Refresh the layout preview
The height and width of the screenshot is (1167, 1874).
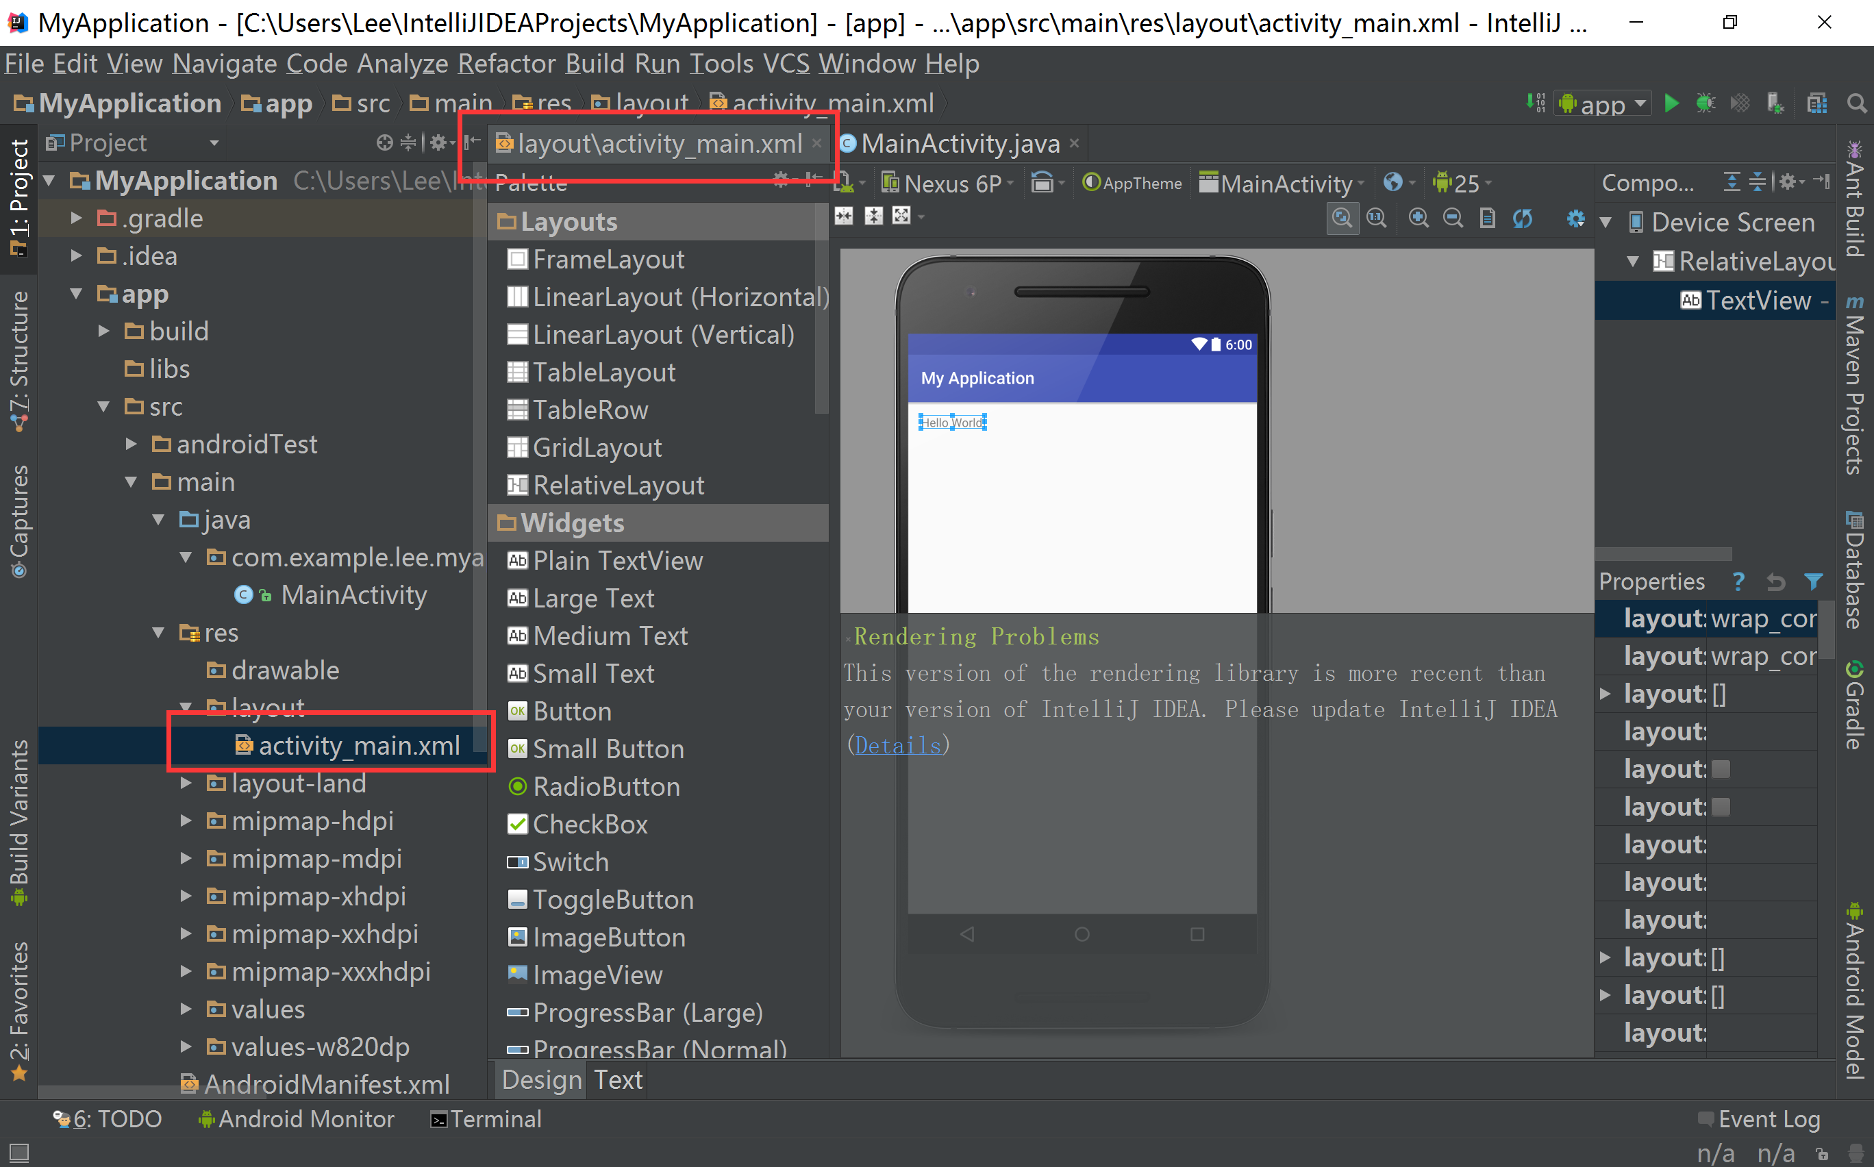(1522, 218)
